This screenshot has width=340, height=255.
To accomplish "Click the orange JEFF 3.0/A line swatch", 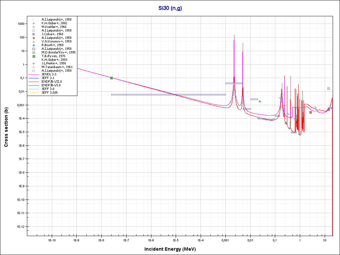I will [34, 93].
